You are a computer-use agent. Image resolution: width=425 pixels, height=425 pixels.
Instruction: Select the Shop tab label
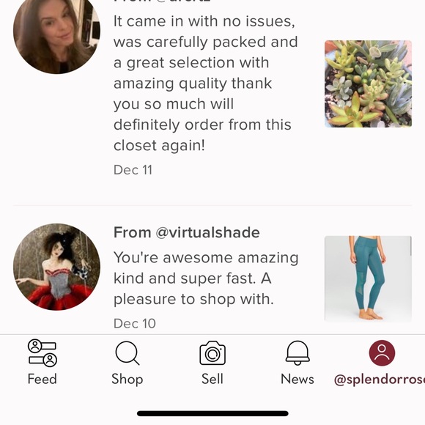(x=127, y=379)
